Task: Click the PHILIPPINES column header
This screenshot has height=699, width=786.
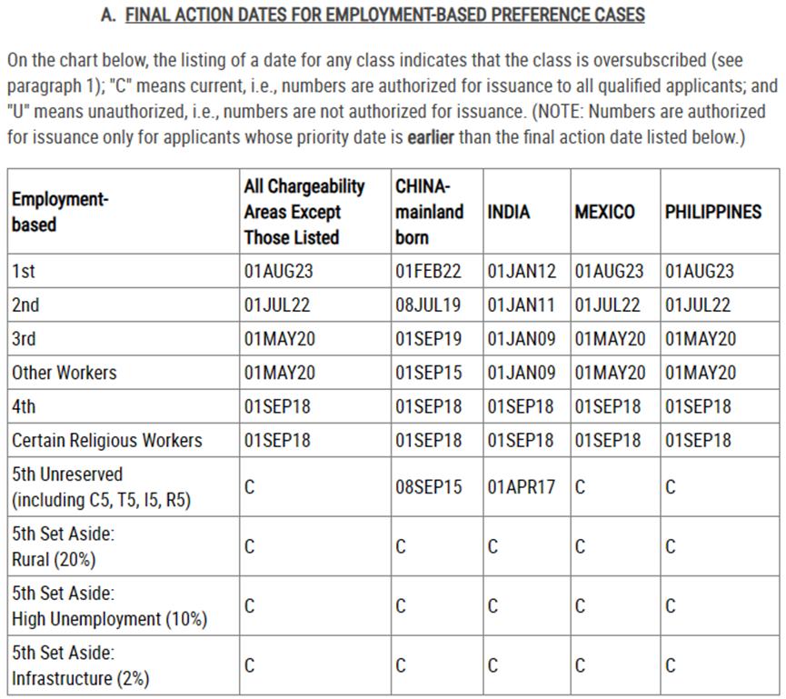Action: tap(712, 212)
